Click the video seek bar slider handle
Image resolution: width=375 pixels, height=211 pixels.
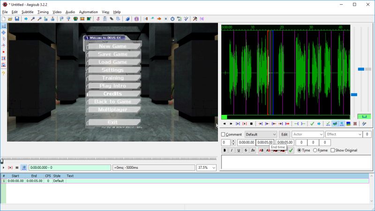2,161
